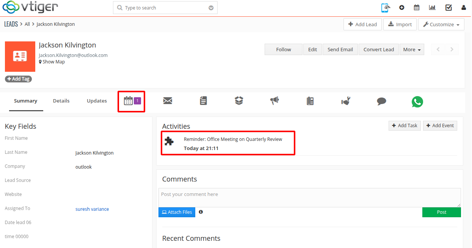Focus the comment text area
472x248 pixels.
pyautogui.click(x=310, y=197)
